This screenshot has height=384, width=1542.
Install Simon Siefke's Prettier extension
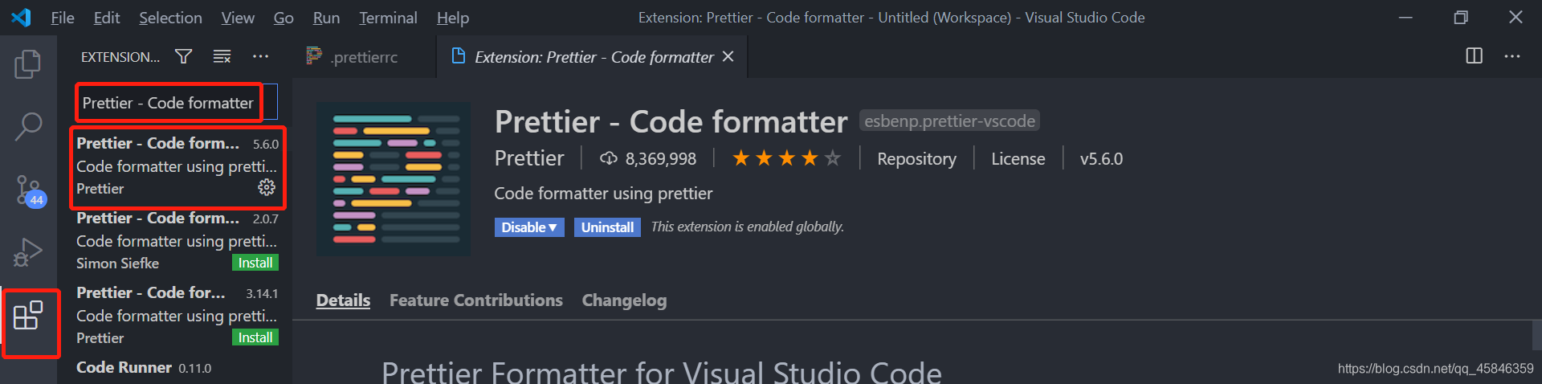coord(255,263)
